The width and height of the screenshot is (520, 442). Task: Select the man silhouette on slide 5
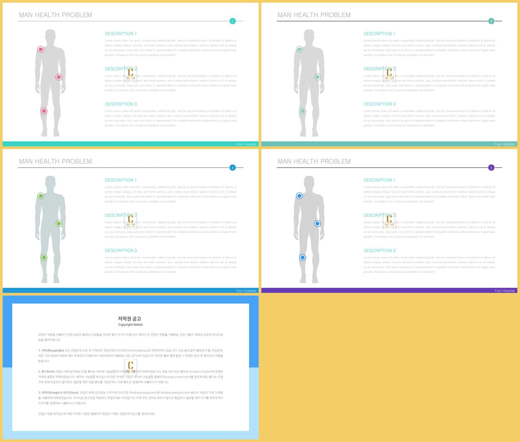pyautogui.click(x=309, y=229)
